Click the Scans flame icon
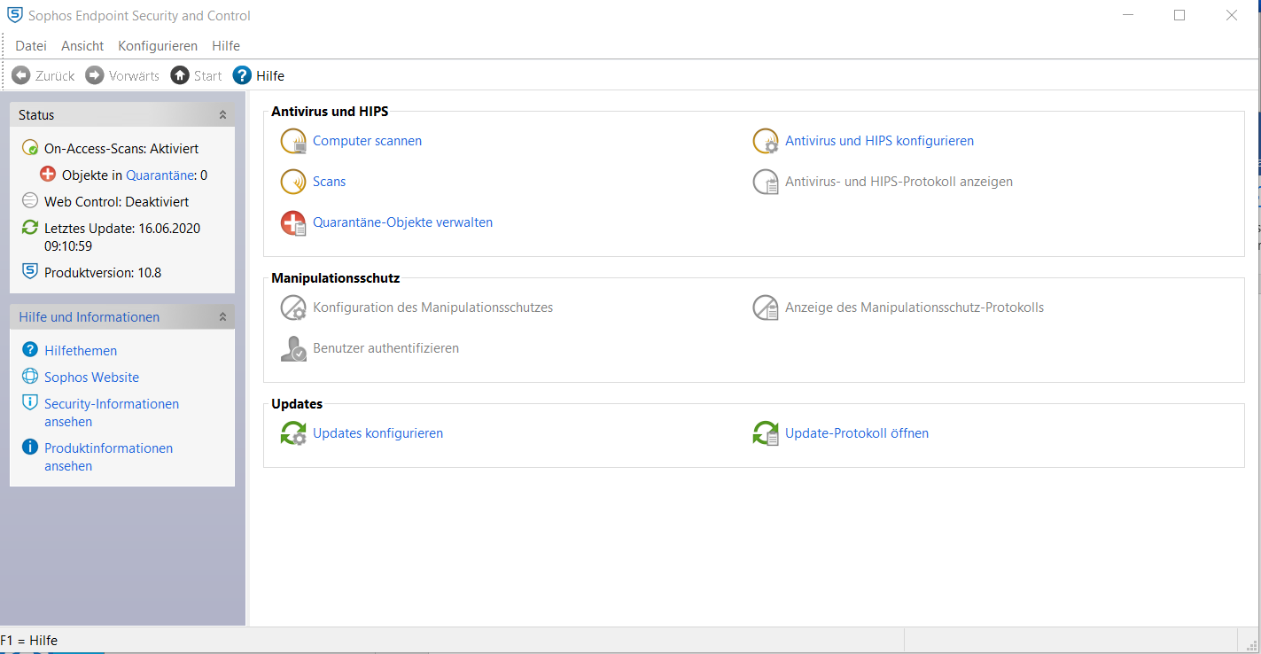Viewport: 1261px width, 654px height. [x=293, y=182]
